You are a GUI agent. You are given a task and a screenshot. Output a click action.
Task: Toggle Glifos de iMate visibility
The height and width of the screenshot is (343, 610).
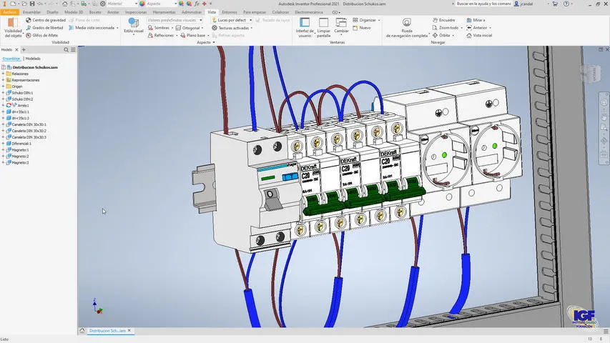click(41, 35)
